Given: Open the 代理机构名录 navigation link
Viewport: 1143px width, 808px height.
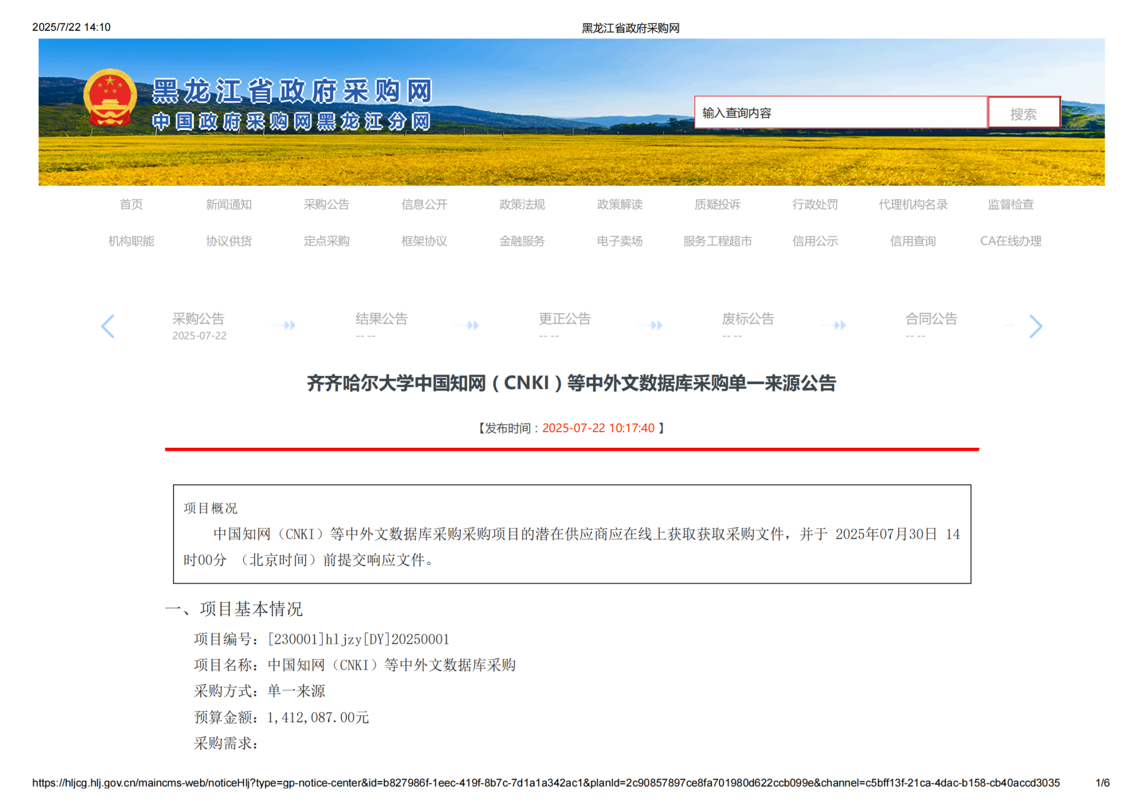Looking at the screenshot, I should pyautogui.click(x=913, y=204).
